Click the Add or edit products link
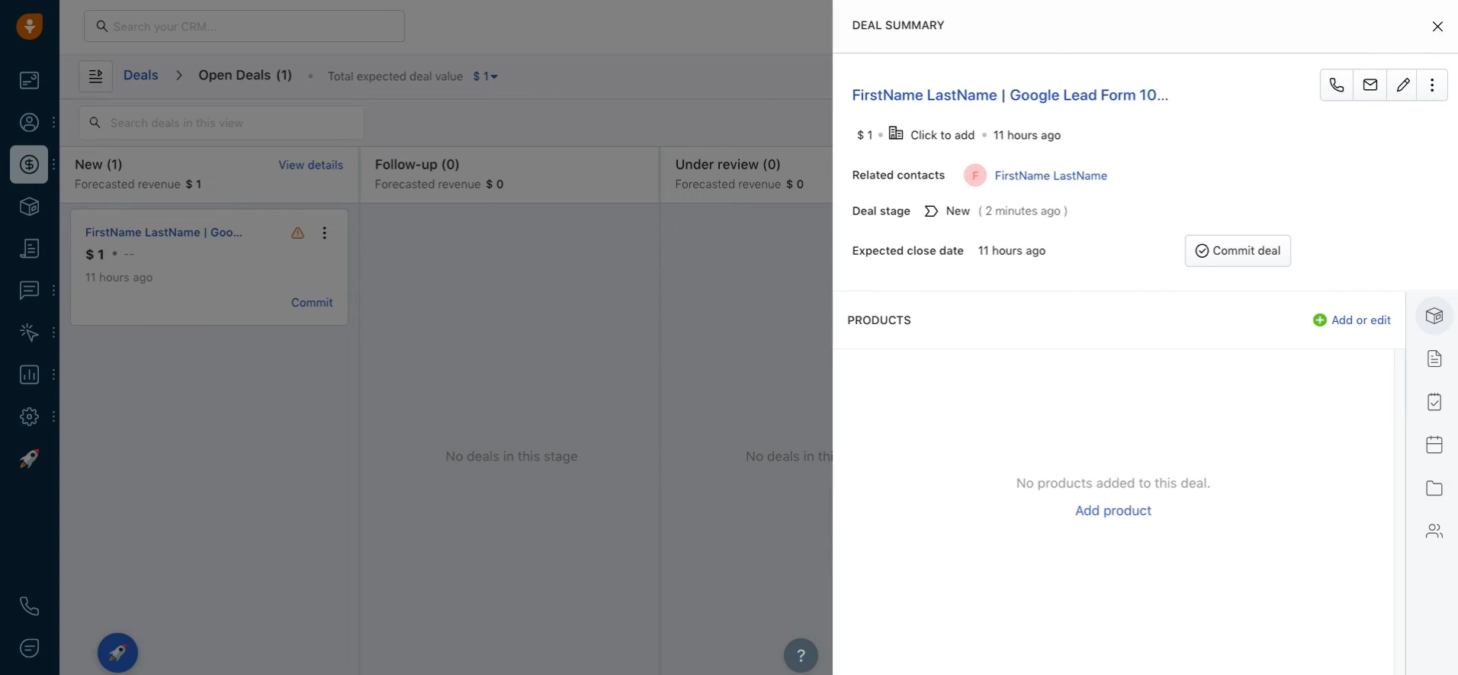1458x675 pixels. pos(1351,320)
